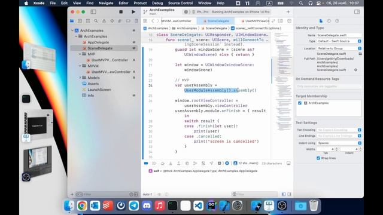Expand the Models group
This screenshot has height=215, width=383.
(x=80, y=78)
